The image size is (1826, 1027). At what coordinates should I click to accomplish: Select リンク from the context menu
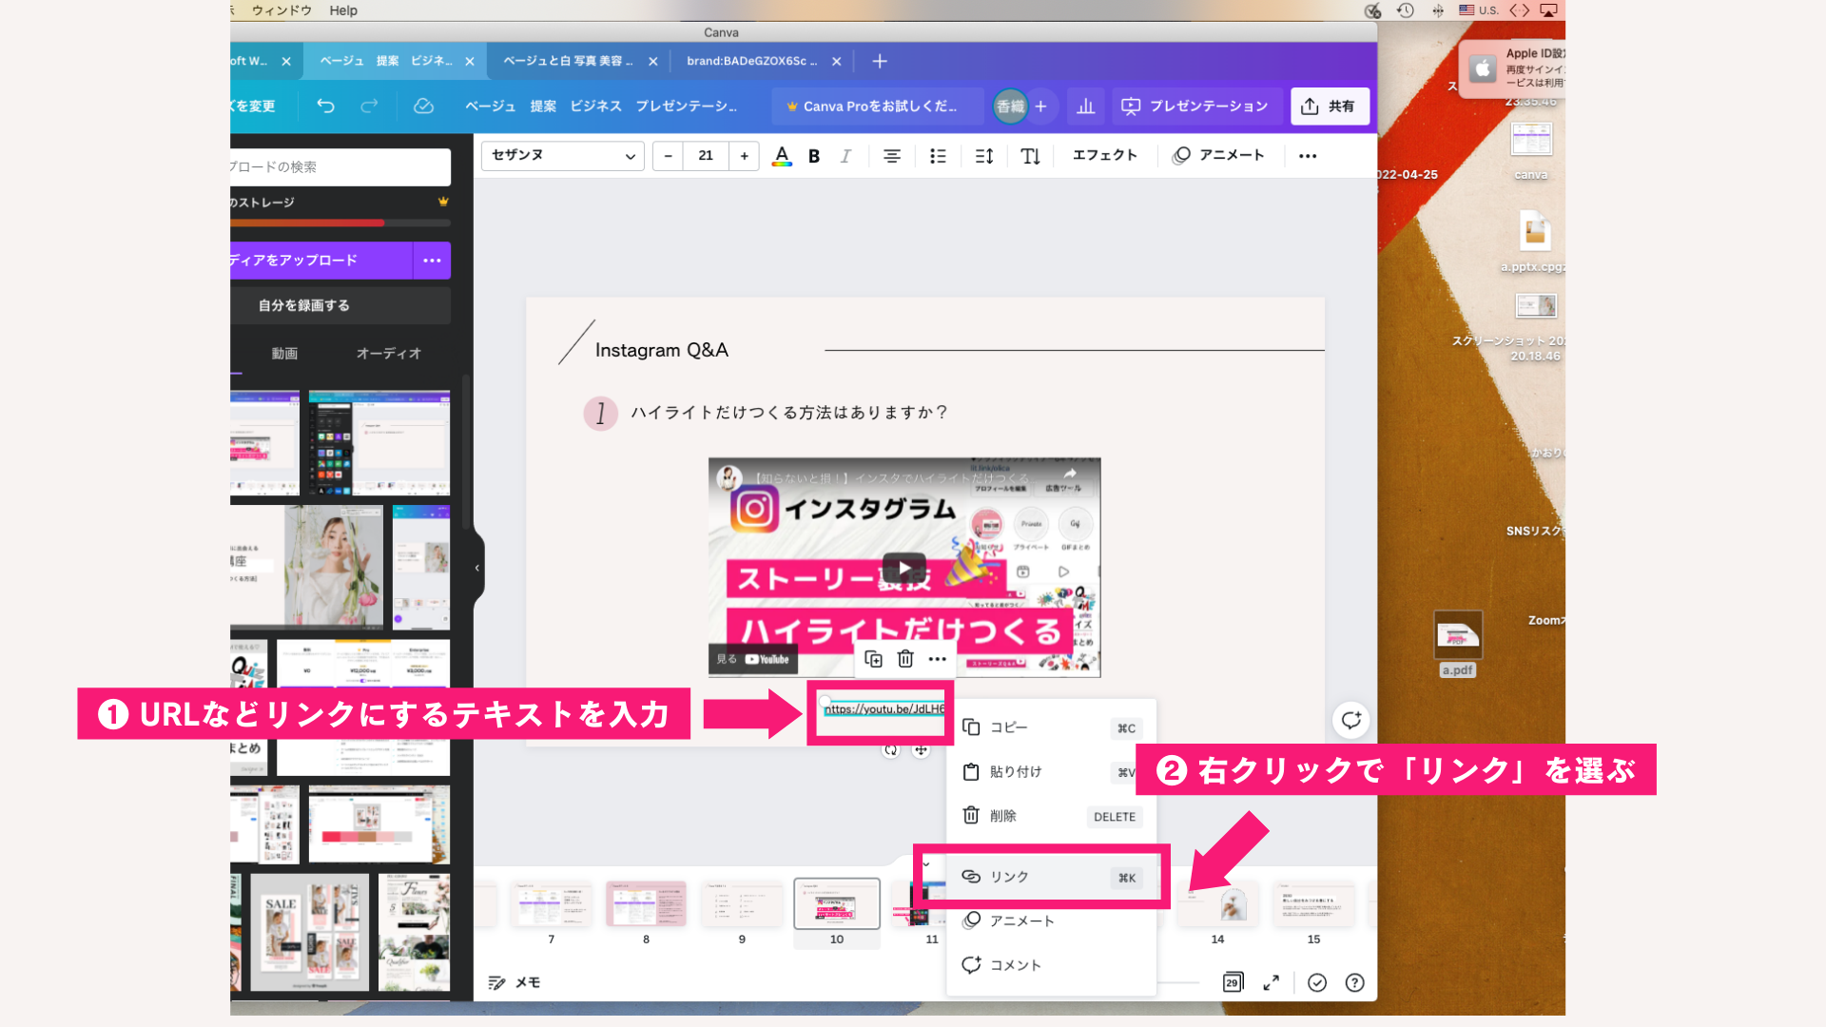pyautogui.click(x=1008, y=876)
